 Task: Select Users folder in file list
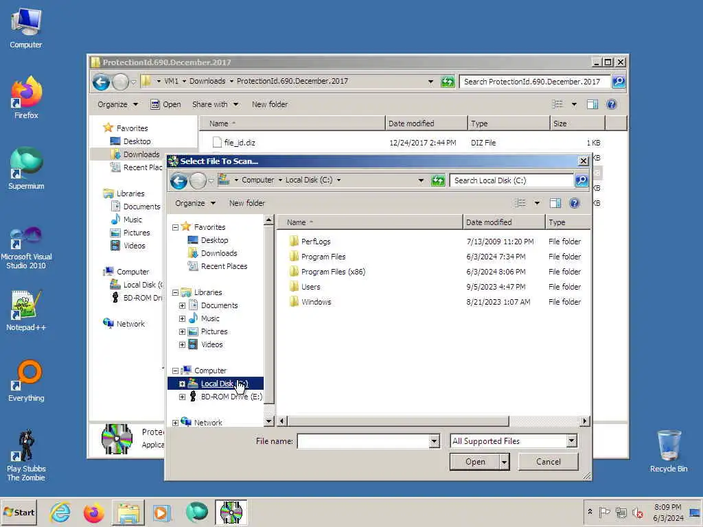point(311,287)
